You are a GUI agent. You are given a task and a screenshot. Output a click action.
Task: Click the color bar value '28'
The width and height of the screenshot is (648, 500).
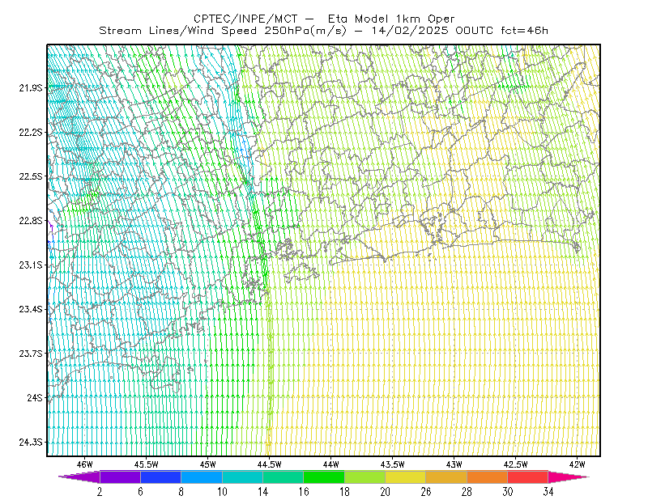click(467, 492)
